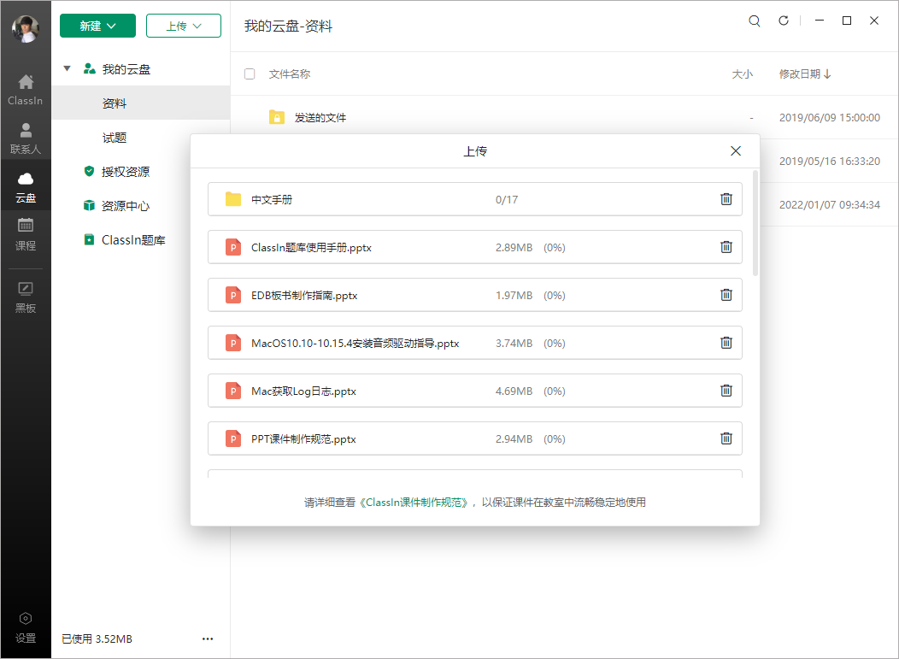Click the refresh icon
The height and width of the screenshot is (659, 899).
783,21
